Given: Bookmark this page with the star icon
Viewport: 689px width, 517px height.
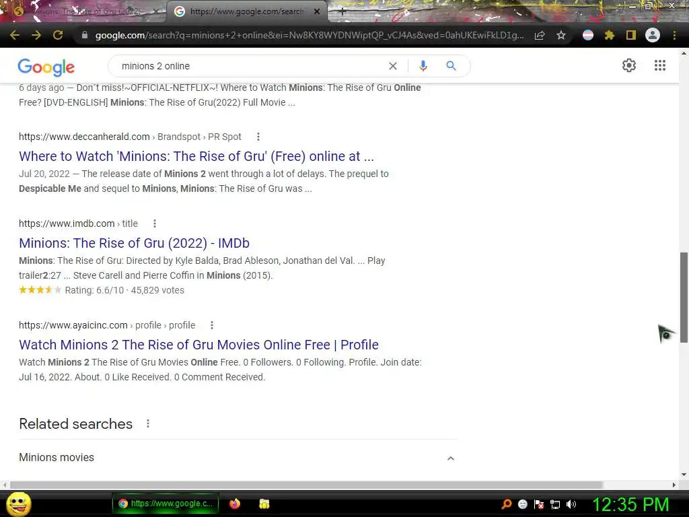Looking at the screenshot, I should 561,35.
